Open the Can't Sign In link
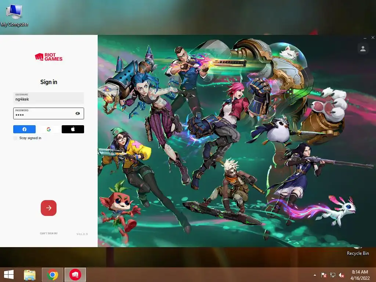 pyautogui.click(x=49, y=233)
